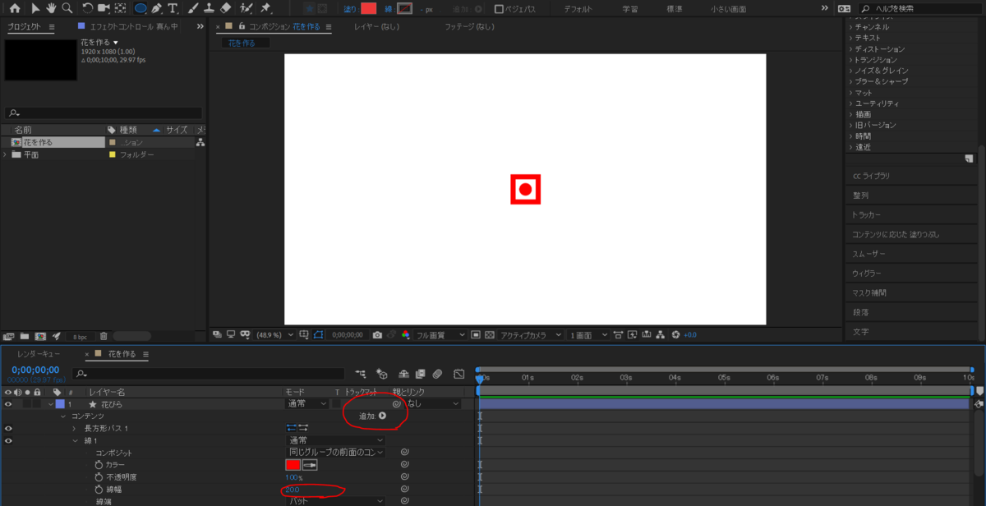
Task: Open the graph editor icon in the timeline
Action: (x=458, y=374)
